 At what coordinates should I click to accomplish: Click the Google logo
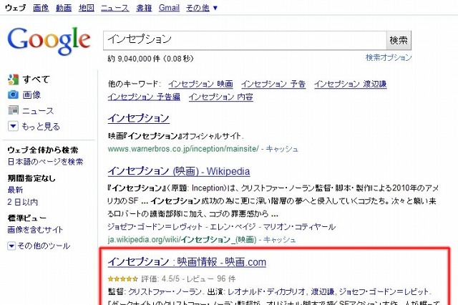point(49,42)
